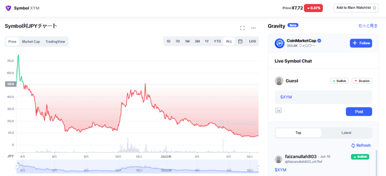
Task: Click the $XYM chat input field
Action: click(x=323, y=97)
